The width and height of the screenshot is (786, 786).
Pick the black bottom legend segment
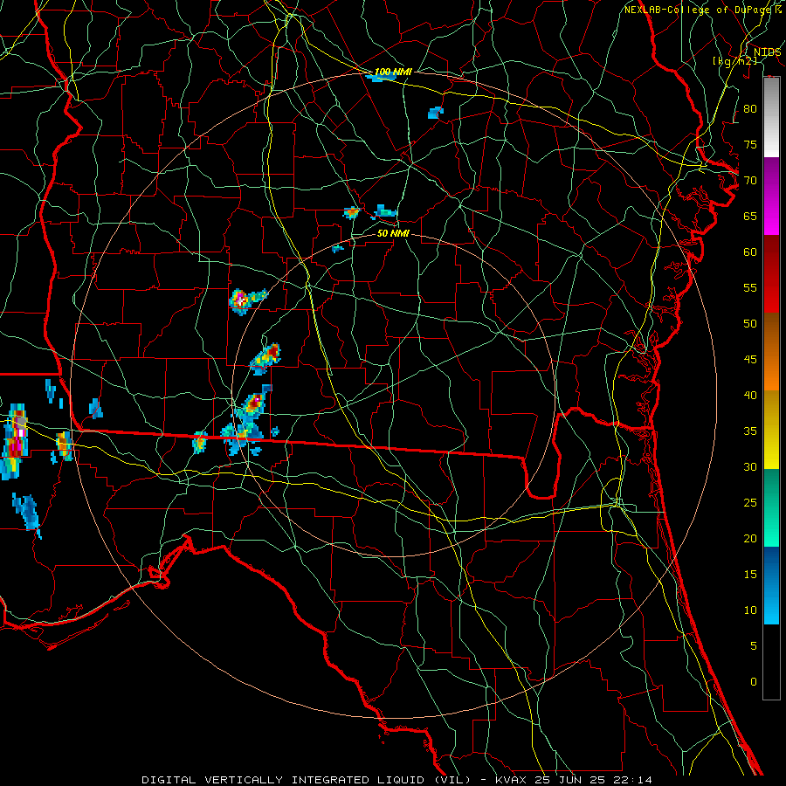coord(771,661)
